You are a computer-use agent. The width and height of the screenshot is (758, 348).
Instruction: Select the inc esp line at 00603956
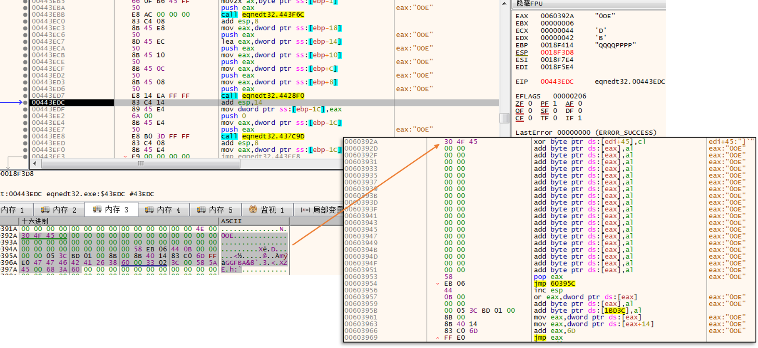(548, 290)
